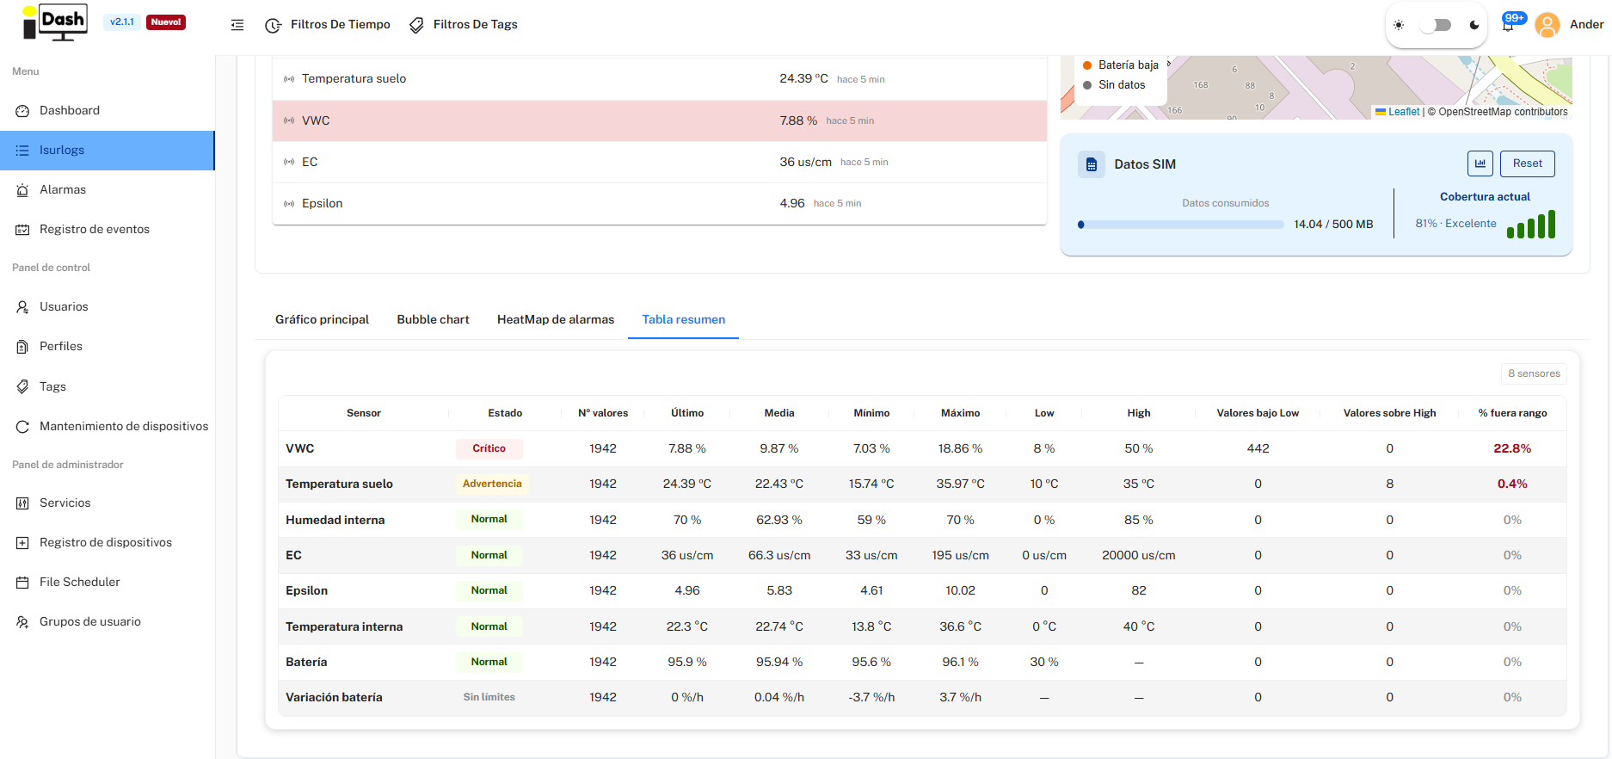1612x759 pixels.
Task: Open the Datos SIM chart icon button
Action: point(1480,164)
